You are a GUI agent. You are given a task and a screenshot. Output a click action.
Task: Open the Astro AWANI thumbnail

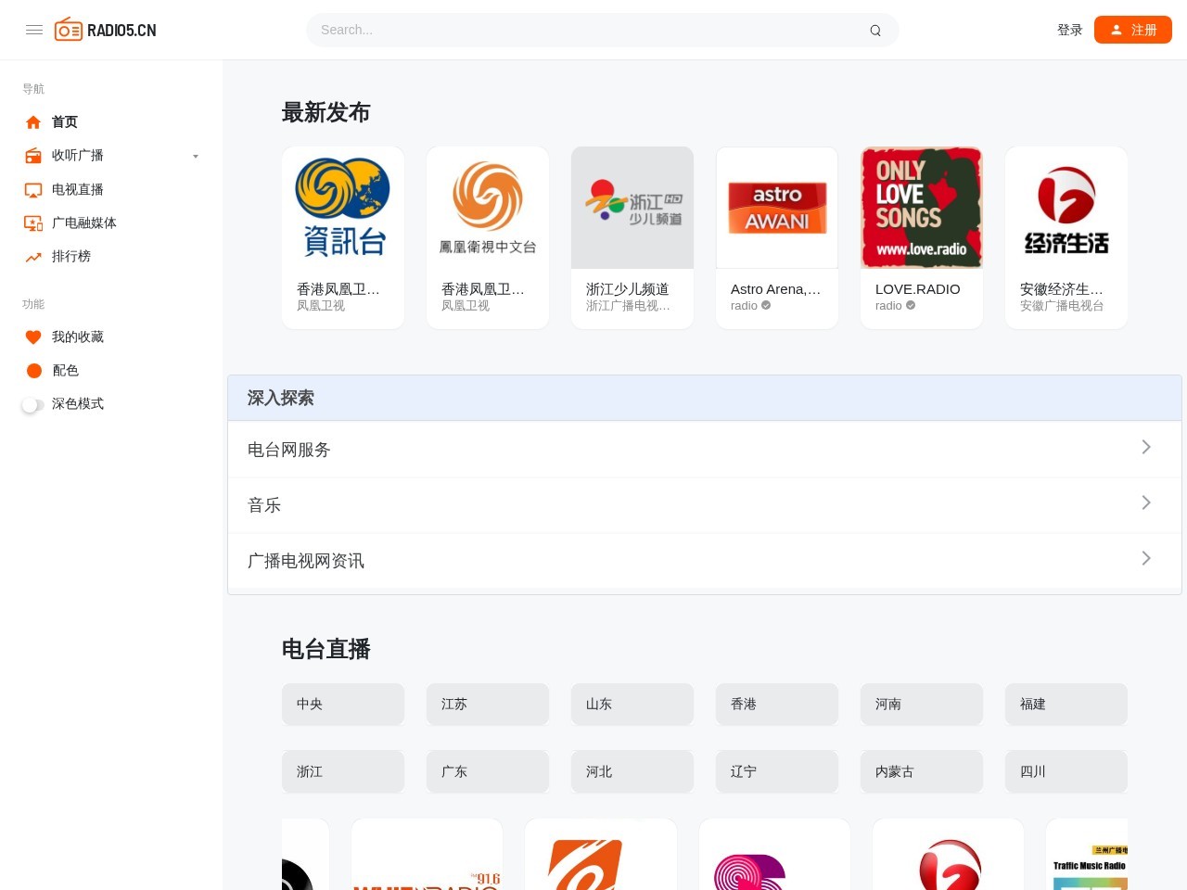777,208
